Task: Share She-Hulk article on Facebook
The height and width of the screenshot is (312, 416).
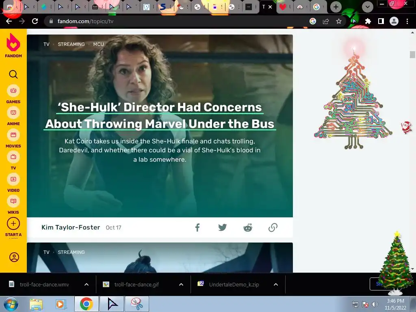Action: [x=197, y=227]
